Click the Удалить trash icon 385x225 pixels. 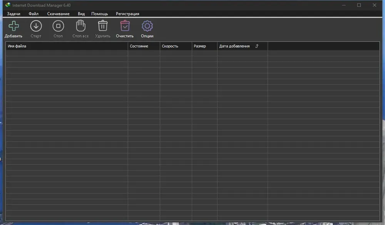tap(103, 26)
